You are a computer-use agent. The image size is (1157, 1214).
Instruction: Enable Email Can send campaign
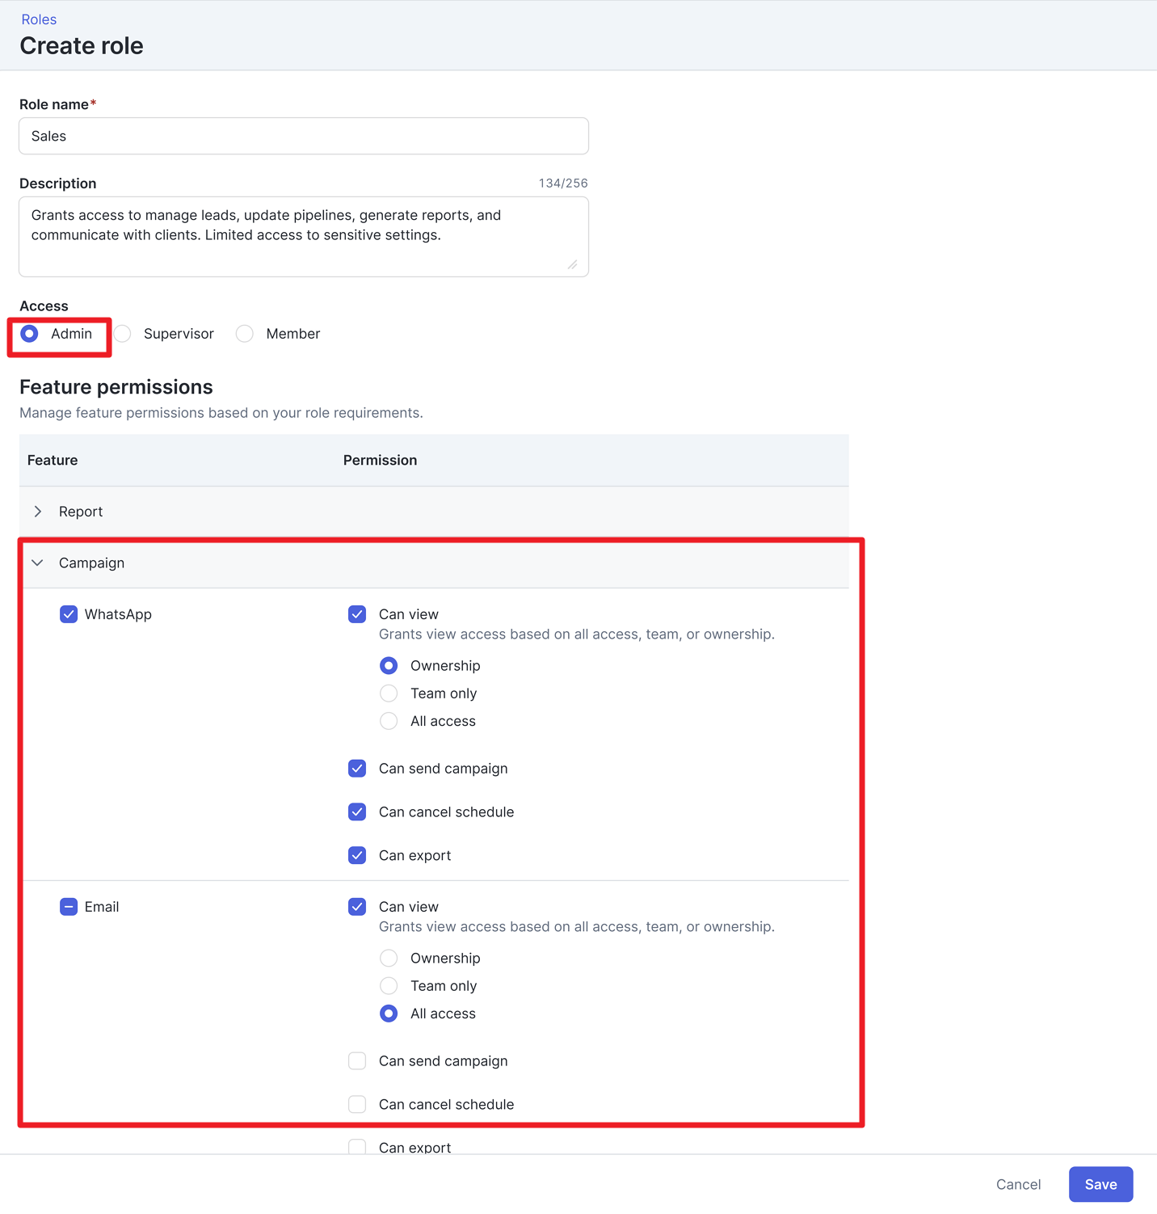coord(357,1060)
